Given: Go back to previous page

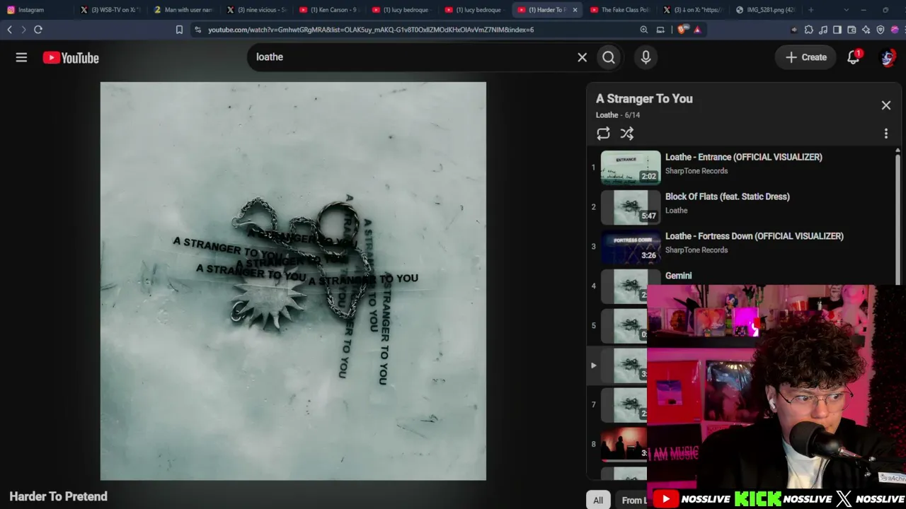Looking at the screenshot, I should pos(9,30).
